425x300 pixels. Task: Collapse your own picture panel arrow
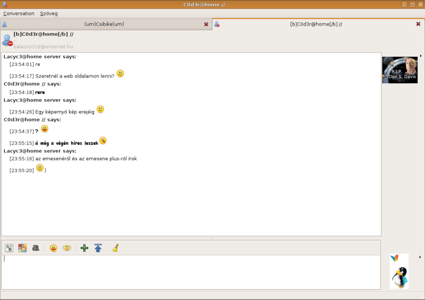420,257
